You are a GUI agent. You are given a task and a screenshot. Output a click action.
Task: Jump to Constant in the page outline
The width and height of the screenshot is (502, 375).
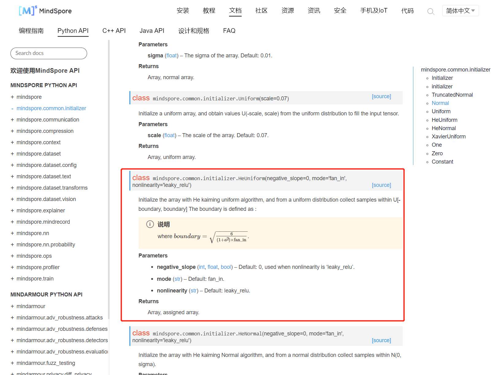click(x=443, y=162)
